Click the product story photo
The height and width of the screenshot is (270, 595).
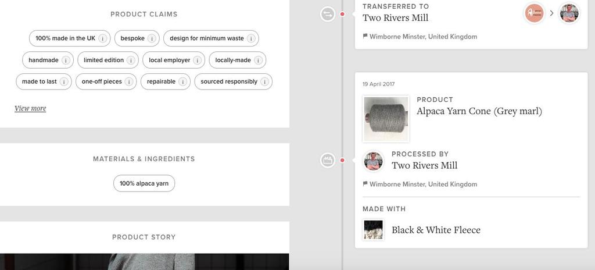pos(144,262)
